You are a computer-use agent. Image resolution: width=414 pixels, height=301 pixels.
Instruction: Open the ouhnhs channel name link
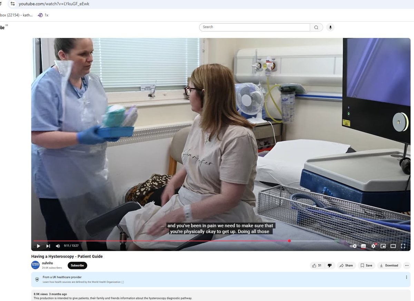(x=47, y=263)
